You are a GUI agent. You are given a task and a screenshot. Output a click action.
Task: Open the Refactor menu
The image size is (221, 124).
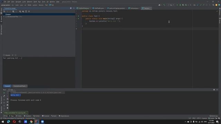30,2
